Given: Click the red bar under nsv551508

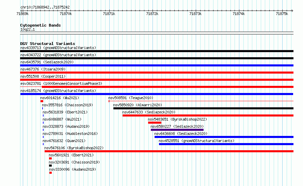Looking at the screenshot, I should (157, 80).
